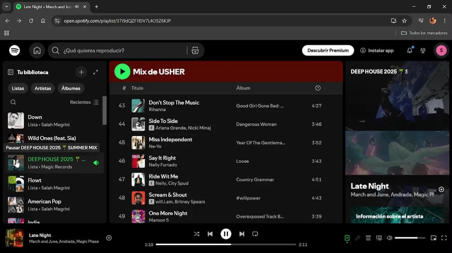Create a new playlist with plus button
Screen dimensions: 452x253
[x=81, y=72]
